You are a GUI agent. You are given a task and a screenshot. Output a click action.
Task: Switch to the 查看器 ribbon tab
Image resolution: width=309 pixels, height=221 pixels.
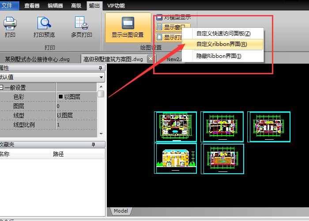tap(32, 5)
